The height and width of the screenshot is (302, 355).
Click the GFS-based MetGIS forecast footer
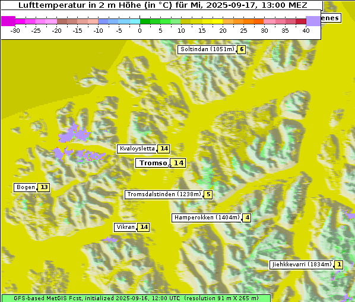tap(136, 298)
